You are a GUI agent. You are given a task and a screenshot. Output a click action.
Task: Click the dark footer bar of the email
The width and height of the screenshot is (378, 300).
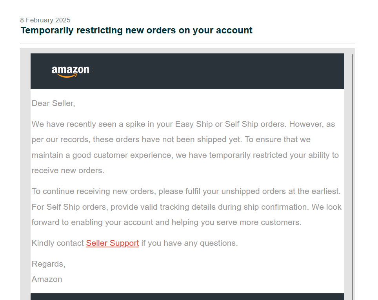coord(187,296)
